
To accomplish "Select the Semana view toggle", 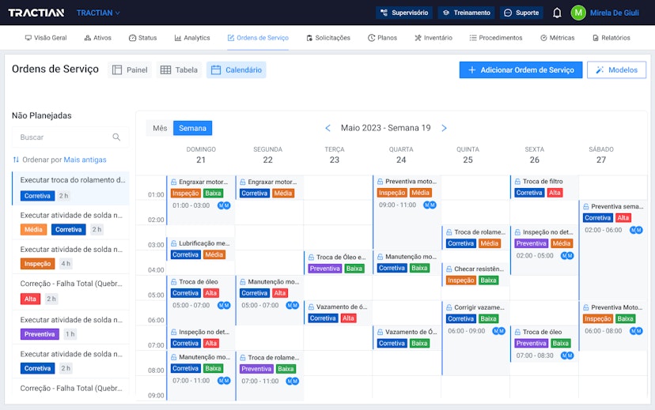I will [x=192, y=128].
